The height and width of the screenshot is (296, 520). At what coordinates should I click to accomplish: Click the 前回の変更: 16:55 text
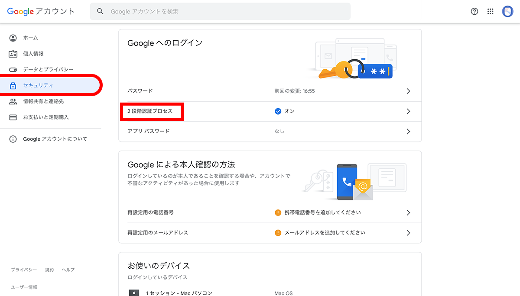295,91
